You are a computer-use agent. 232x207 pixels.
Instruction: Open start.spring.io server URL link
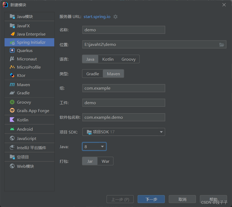[x=97, y=17]
